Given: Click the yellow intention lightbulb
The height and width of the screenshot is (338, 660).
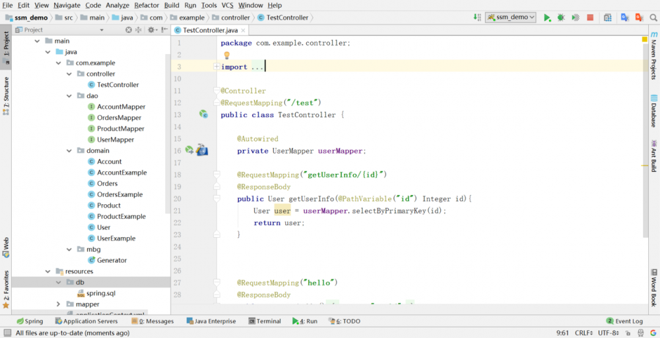Looking at the screenshot, I should tap(226, 55).
